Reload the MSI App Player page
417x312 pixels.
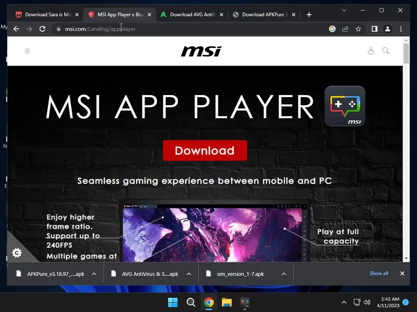[42, 29]
